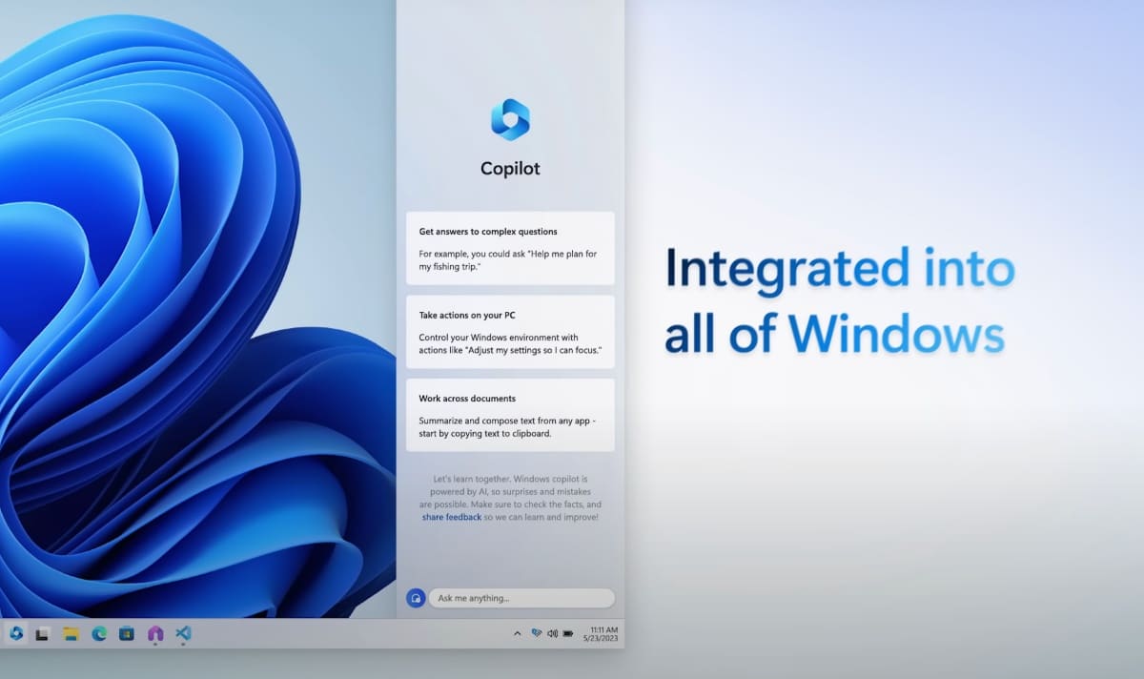Image resolution: width=1144 pixels, height=679 pixels.
Task: Click "Let's learn together" disclaimer text
Action: coord(510,498)
